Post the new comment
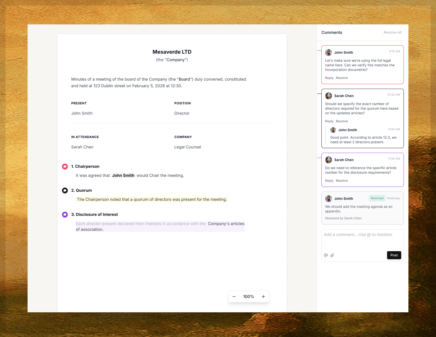This screenshot has height=337, width=436. [x=394, y=255]
